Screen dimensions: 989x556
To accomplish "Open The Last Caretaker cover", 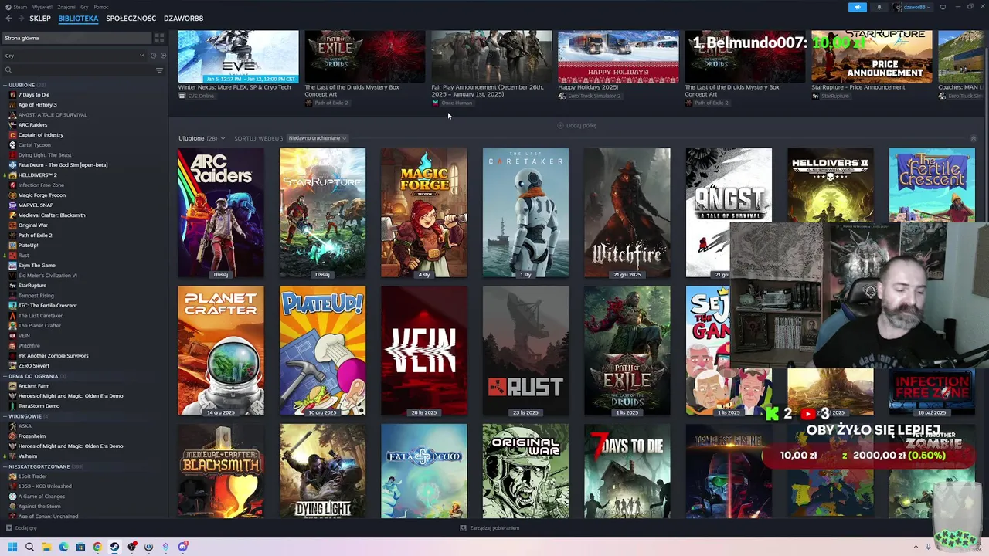I will tap(525, 212).
